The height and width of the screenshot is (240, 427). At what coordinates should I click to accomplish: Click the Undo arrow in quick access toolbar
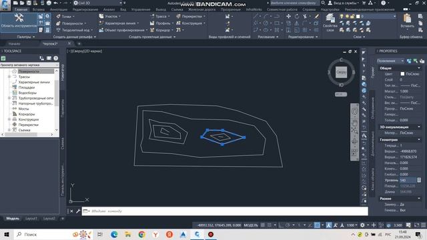[56, 3]
